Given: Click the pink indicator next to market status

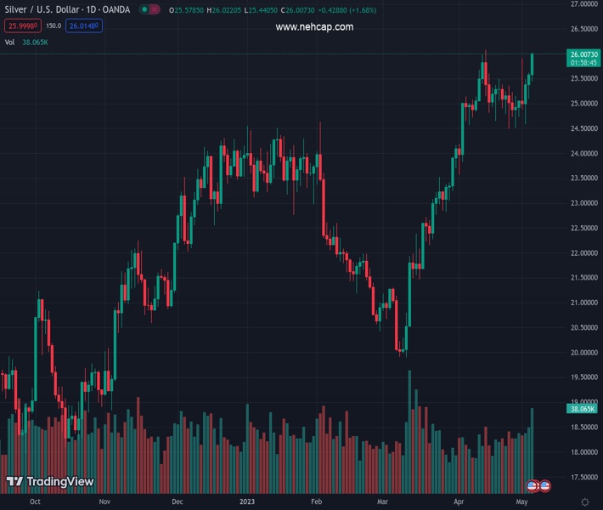Looking at the screenshot, I should (155, 10).
